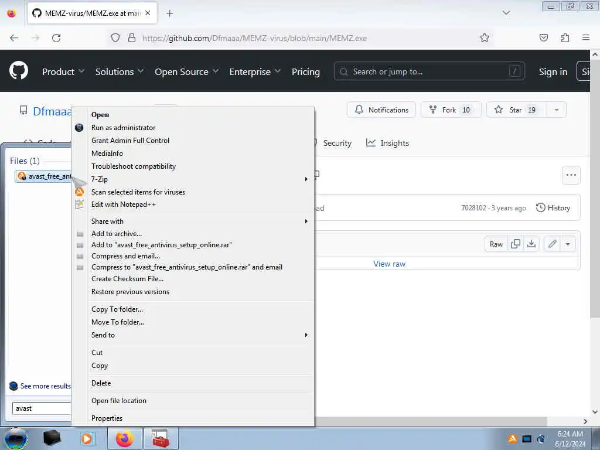Open the Pricing page
The height and width of the screenshot is (450, 600).
click(305, 71)
